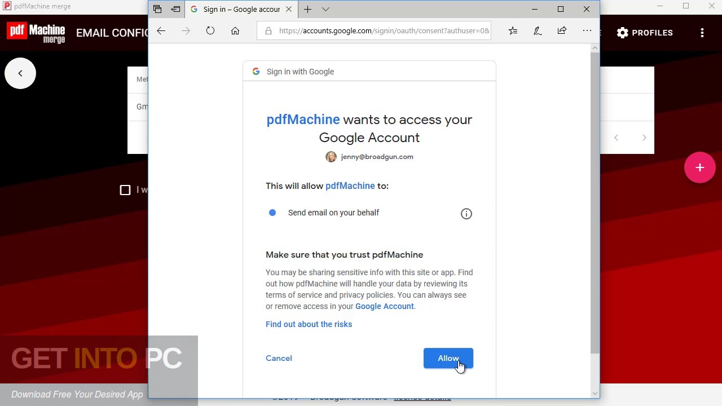Go to the previous page of the pdfMachine table

616,138
